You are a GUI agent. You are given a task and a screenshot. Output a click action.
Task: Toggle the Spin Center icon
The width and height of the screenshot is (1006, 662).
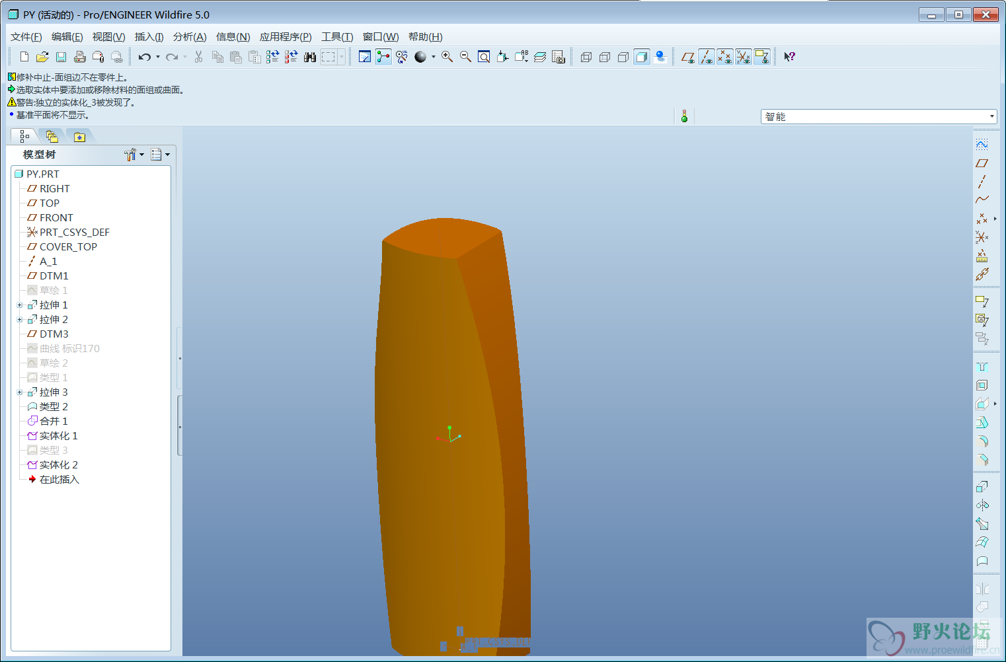click(x=383, y=57)
